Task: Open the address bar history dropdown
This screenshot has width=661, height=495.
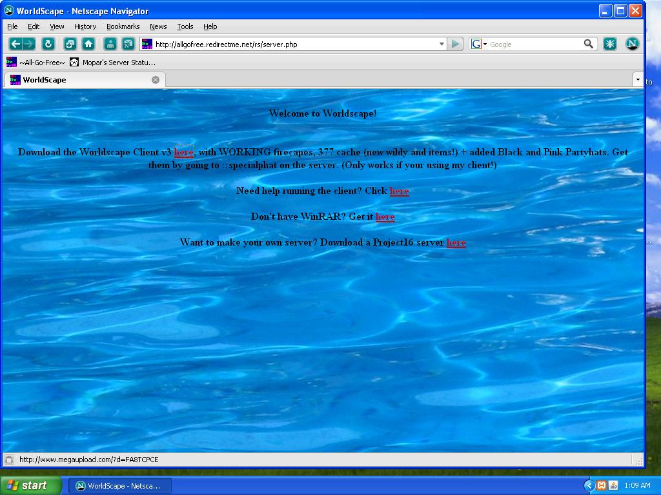Action: pyautogui.click(x=442, y=44)
